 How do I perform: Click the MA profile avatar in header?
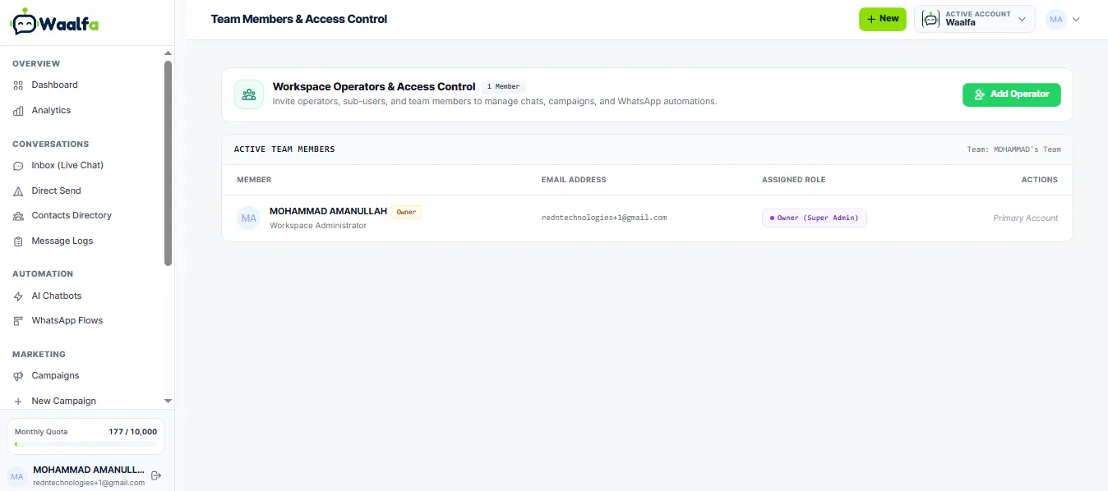[x=1056, y=19]
